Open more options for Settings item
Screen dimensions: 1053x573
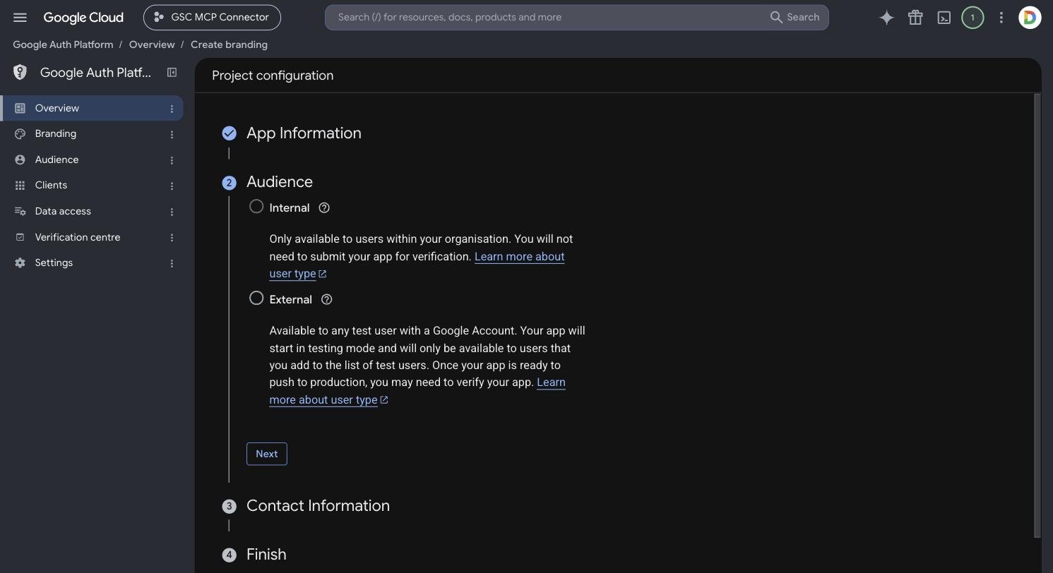172,263
